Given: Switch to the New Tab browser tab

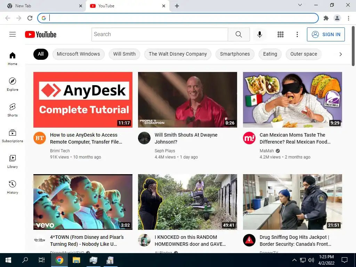Looking at the screenshot, I should [x=43, y=6].
